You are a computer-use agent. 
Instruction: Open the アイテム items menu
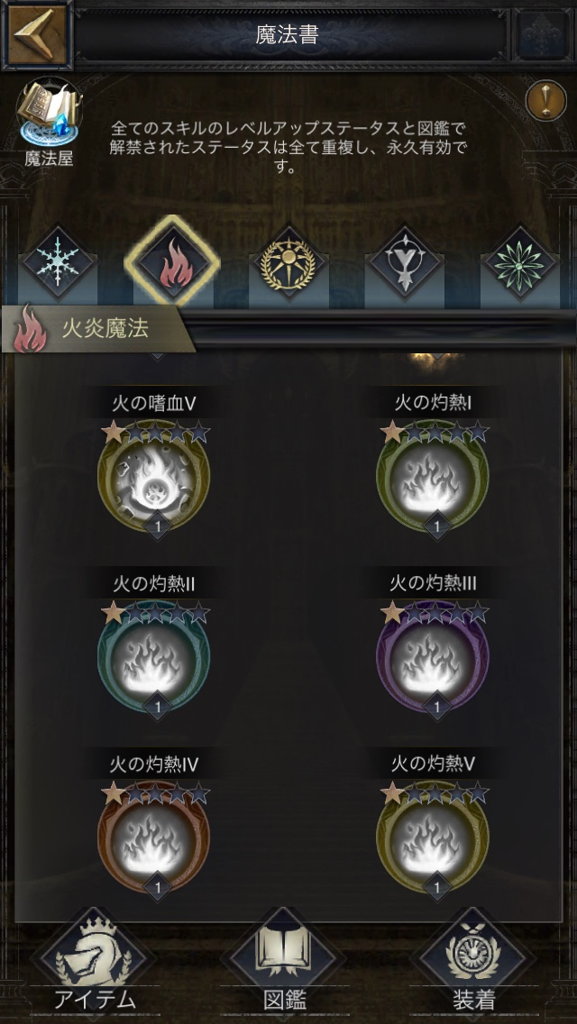point(95,966)
